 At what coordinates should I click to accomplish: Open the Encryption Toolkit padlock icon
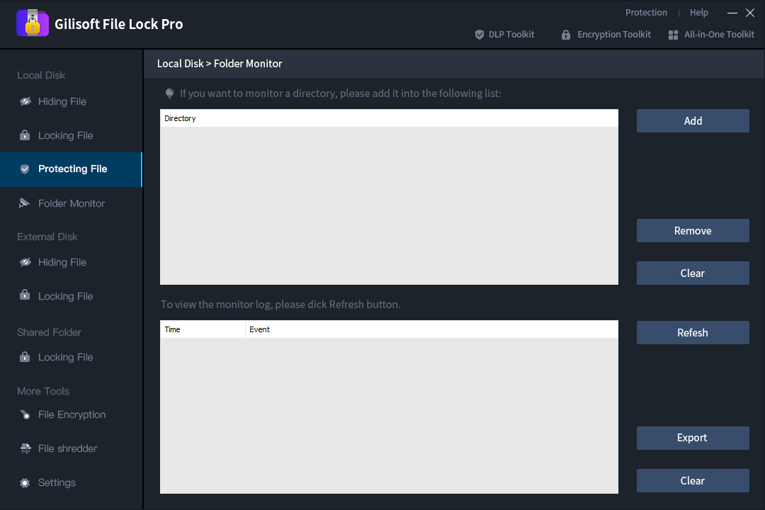point(565,35)
